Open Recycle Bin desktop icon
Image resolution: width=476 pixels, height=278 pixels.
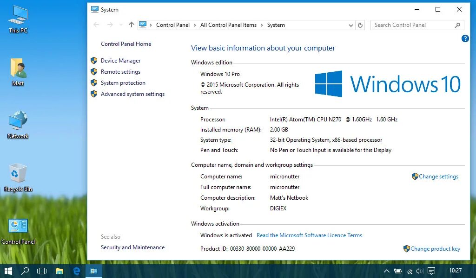click(18, 177)
